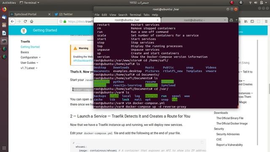Click the Firefox URL address field
270x152 pixels.
[76, 22]
